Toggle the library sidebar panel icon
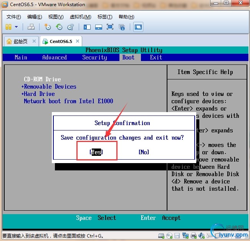This screenshot has width=250, height=241. pos(87,27)
